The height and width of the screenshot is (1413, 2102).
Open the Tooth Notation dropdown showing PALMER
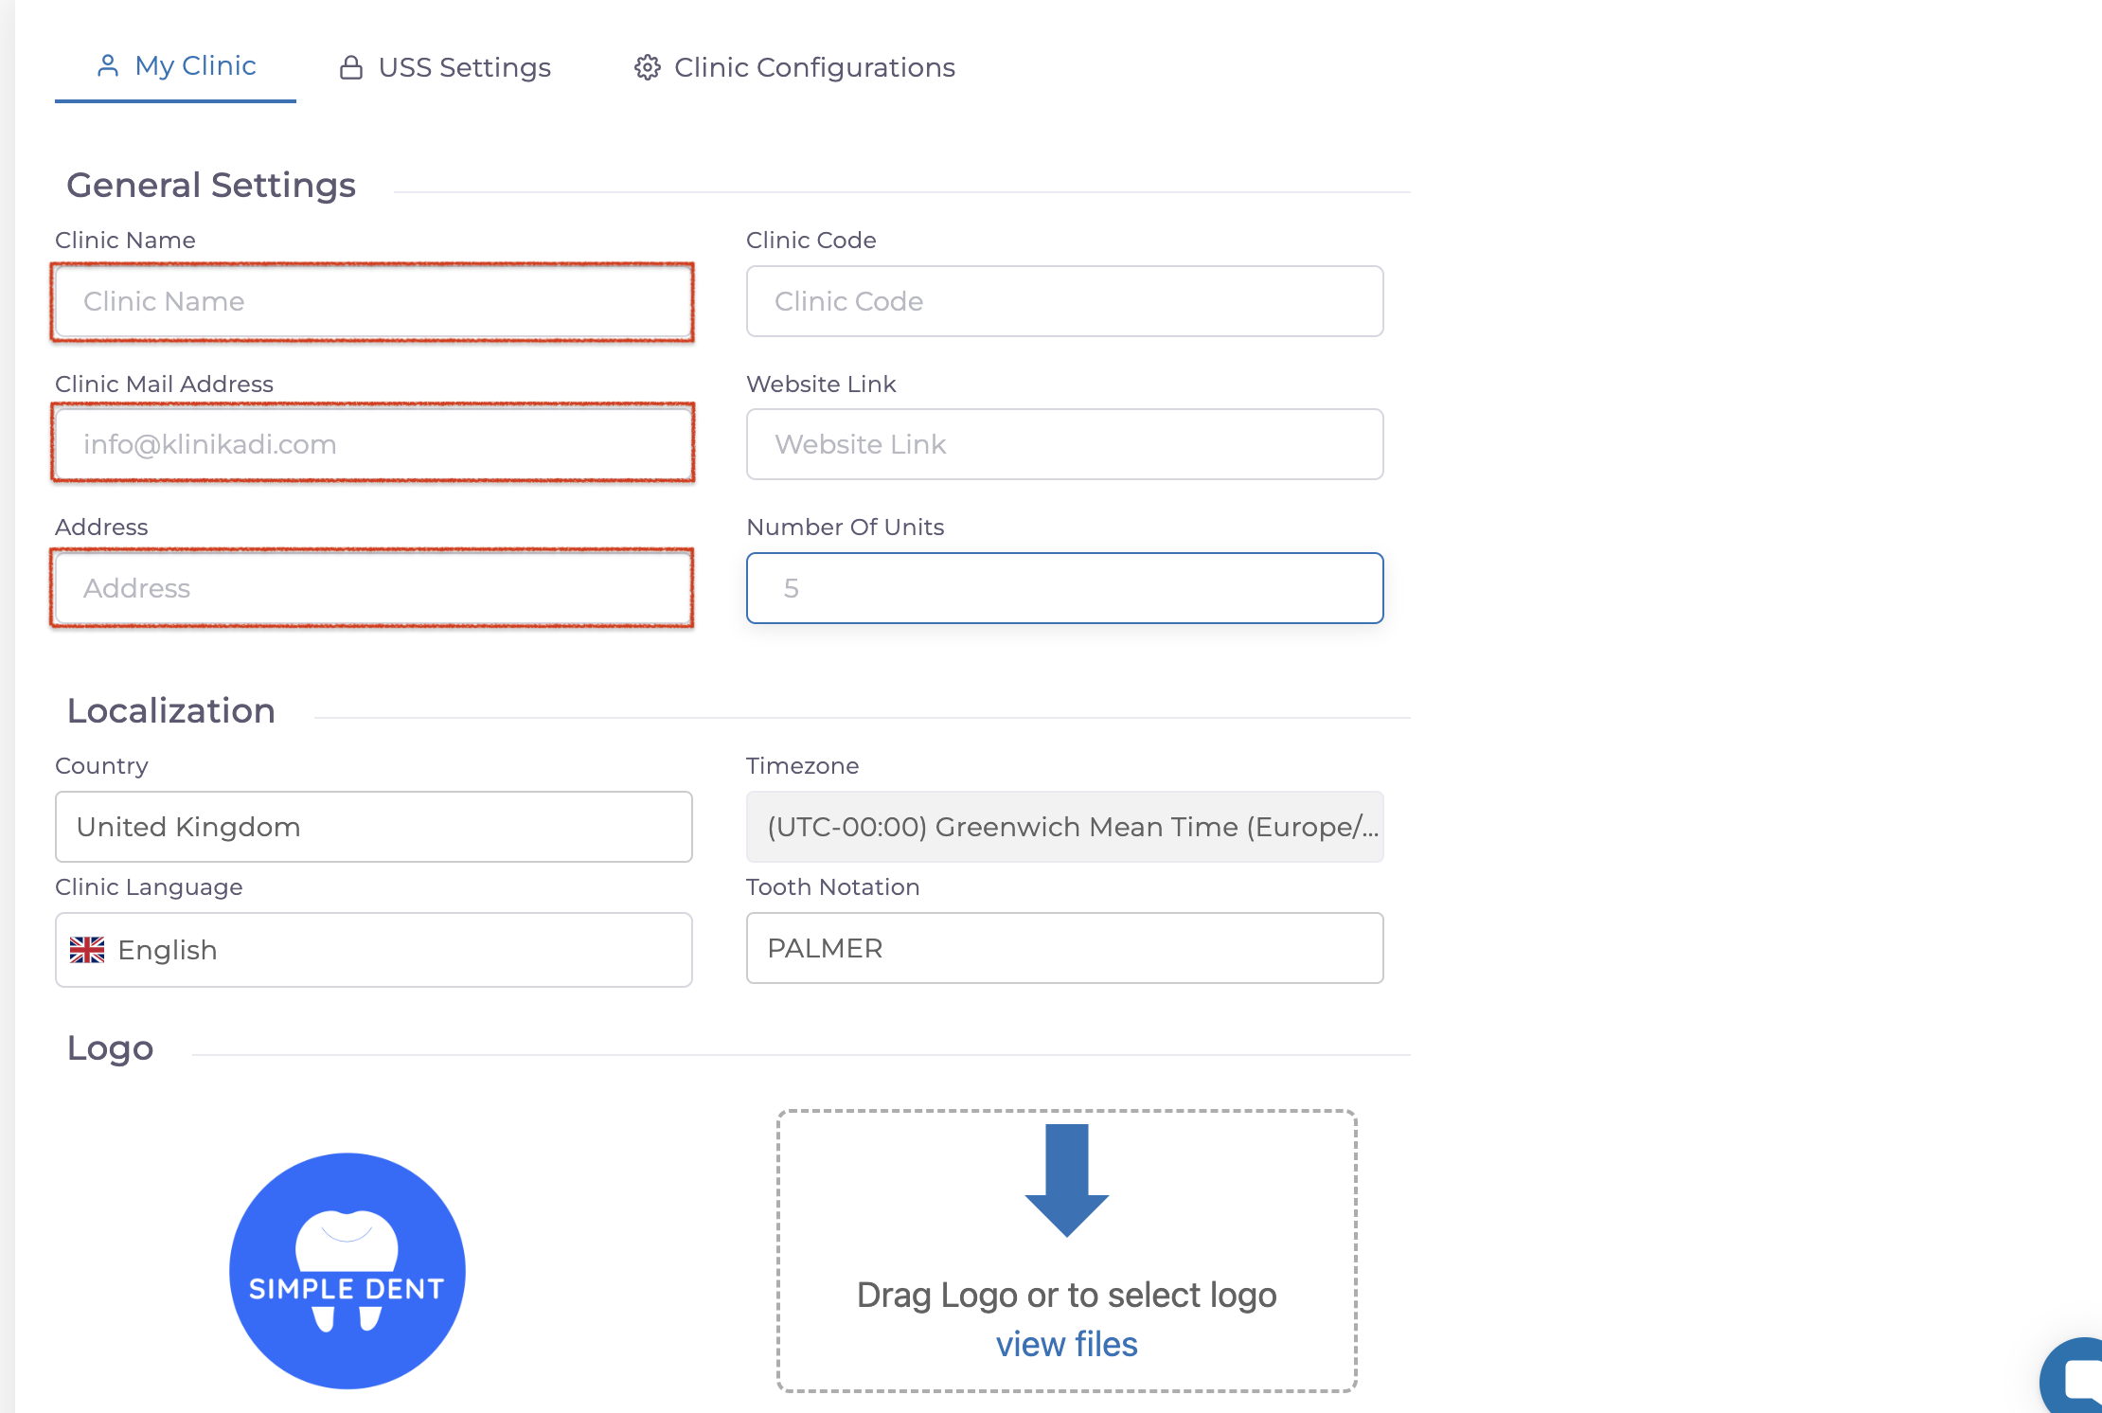[x=1064, y=948]
